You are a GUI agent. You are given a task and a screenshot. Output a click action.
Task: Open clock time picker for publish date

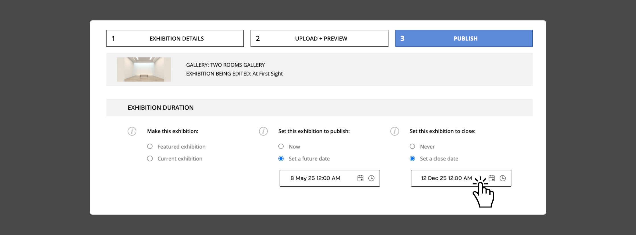[371, 178]
